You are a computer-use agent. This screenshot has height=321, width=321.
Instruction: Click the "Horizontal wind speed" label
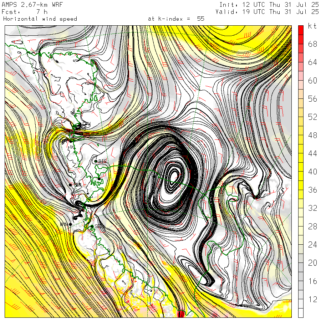tap(40, 19)
